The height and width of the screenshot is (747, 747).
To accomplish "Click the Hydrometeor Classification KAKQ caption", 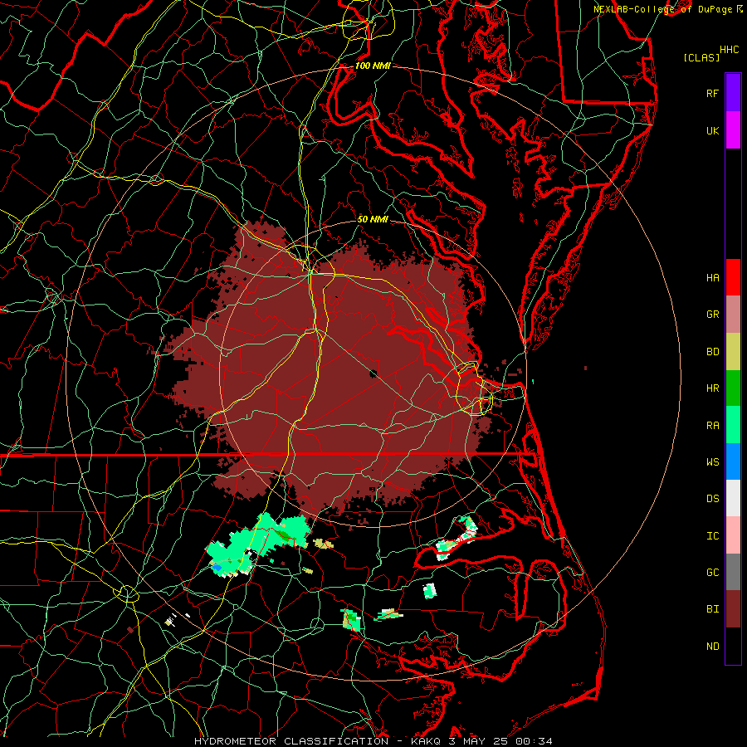I will click(373, 741).
